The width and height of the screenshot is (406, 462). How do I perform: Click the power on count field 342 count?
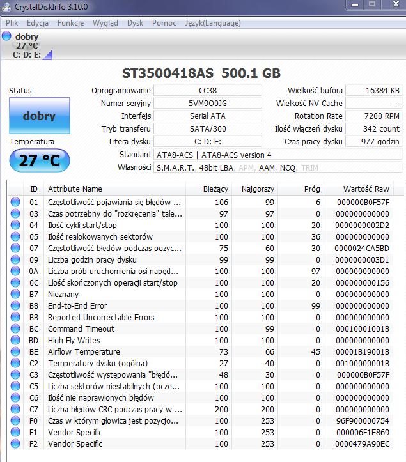pyautogui.click(x=374, y=128)
